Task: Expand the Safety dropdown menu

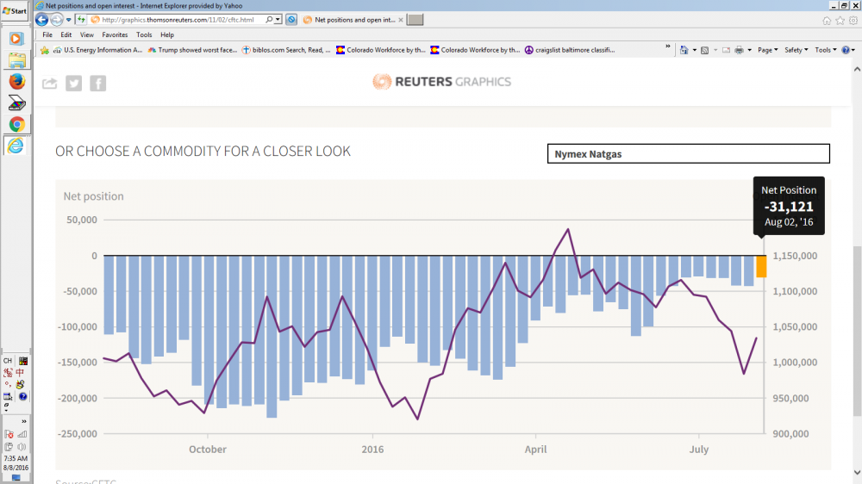Action: (x=796, y=50)
